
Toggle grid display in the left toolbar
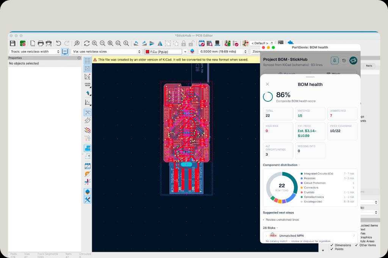click(x=88, y=61)
